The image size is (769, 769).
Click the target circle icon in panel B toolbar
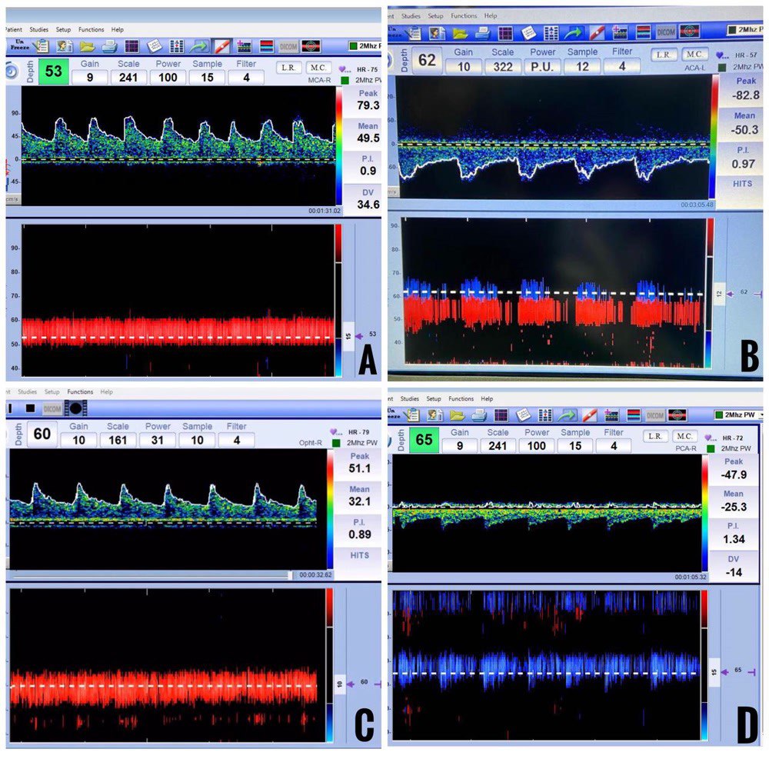[x=688, y=32]
